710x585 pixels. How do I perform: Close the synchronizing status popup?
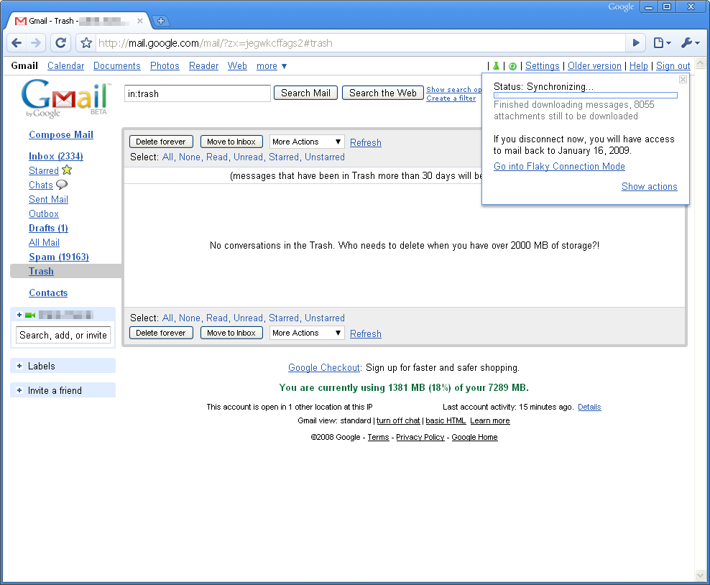tap(683, 80)
